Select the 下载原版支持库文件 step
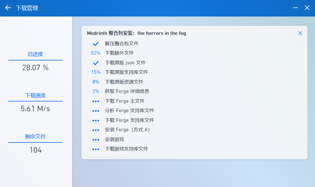The width and height of the screenshot is (315, 187). [126, 72]
